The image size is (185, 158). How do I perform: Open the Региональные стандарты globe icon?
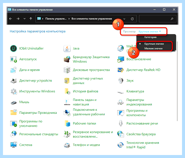coord(13,134)
